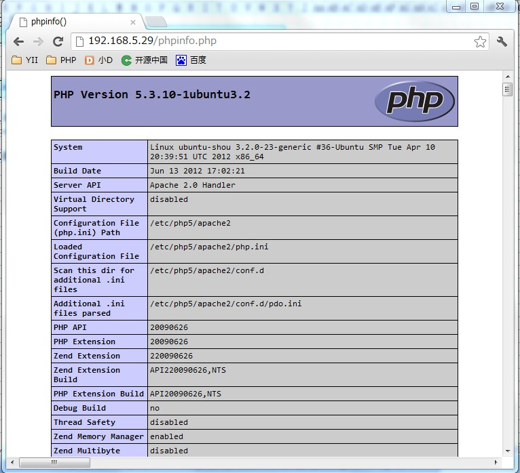
Task: Click the Debug Build label
Action: tap(79, 408)
